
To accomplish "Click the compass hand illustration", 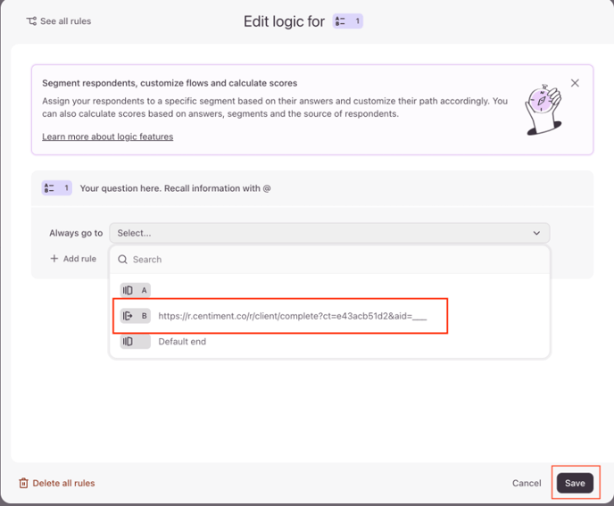I will click(543, 109).
